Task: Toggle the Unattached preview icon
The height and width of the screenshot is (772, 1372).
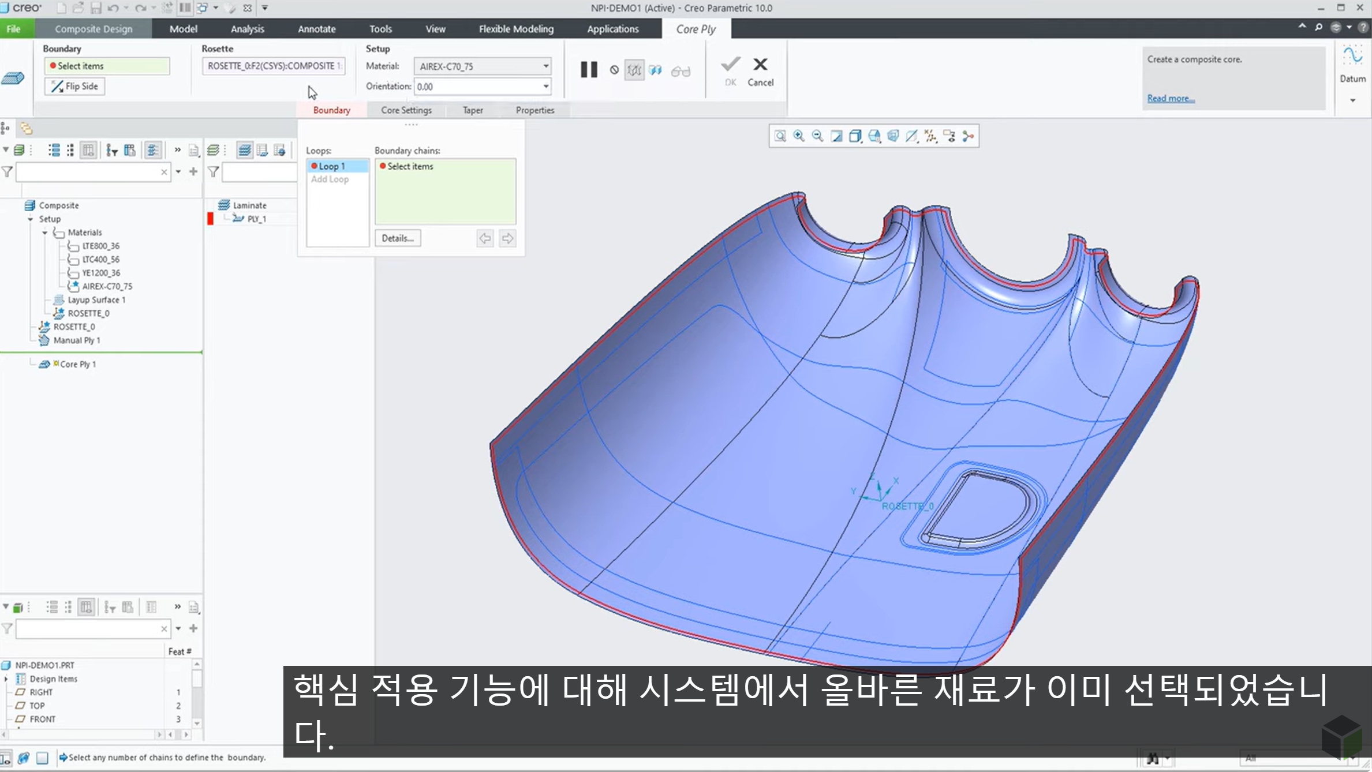Action: pos(655,70)
